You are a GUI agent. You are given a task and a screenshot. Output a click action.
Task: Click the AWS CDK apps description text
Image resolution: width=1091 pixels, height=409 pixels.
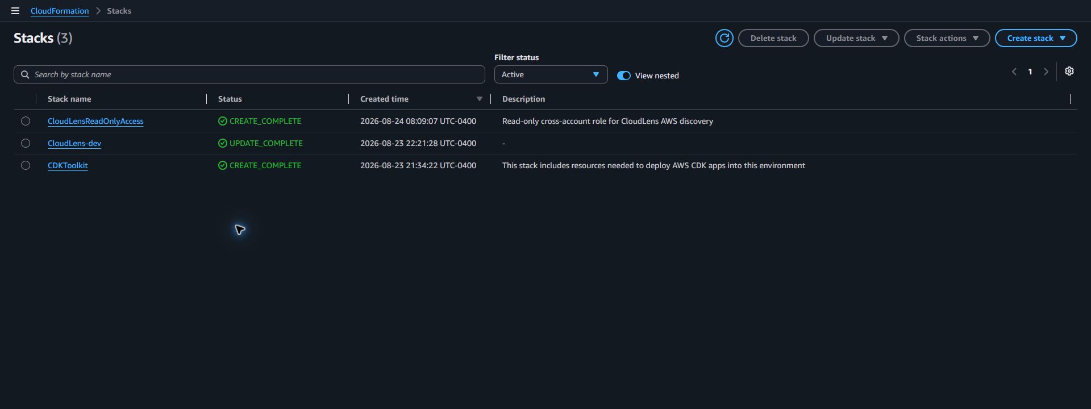click(653, 165)
